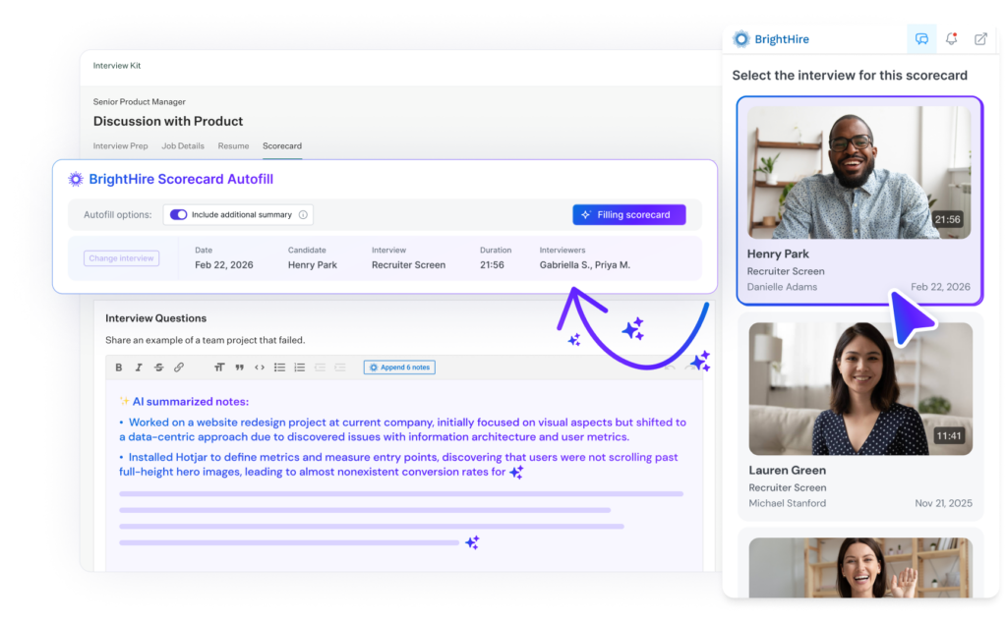The image size is (1007, 622).
Task: Click the Interview Questions heading
Action: [x=156, y=318]
